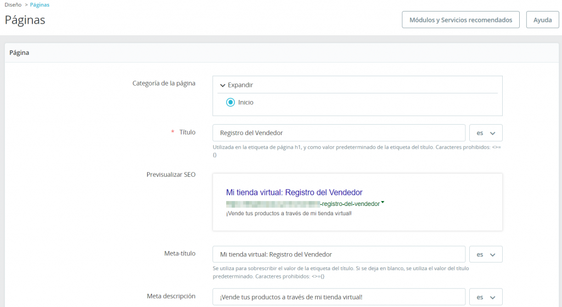Focus the Título input field
The height and width of the screenshot is (307, 562).
click(339, 133)
